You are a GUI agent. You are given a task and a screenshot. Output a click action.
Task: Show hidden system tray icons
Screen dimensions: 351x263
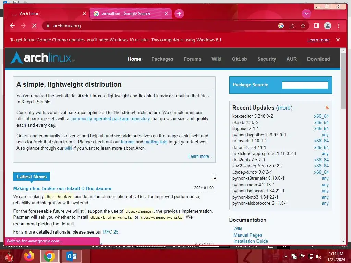pyautogui.click(x=286, y=256)
